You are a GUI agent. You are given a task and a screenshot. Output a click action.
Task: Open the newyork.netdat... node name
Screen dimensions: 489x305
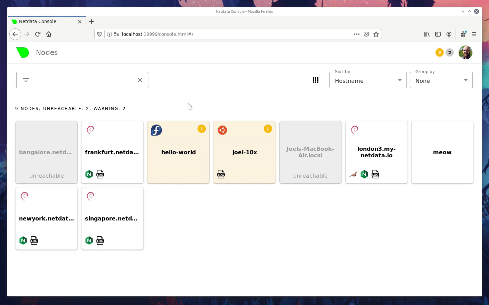pos(46,218)
